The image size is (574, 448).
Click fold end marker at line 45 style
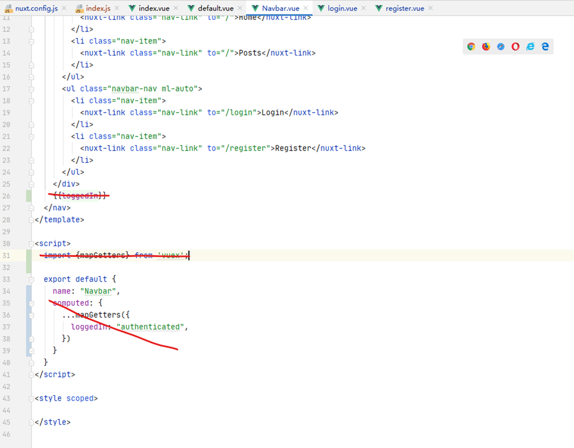tap(32, 422)
